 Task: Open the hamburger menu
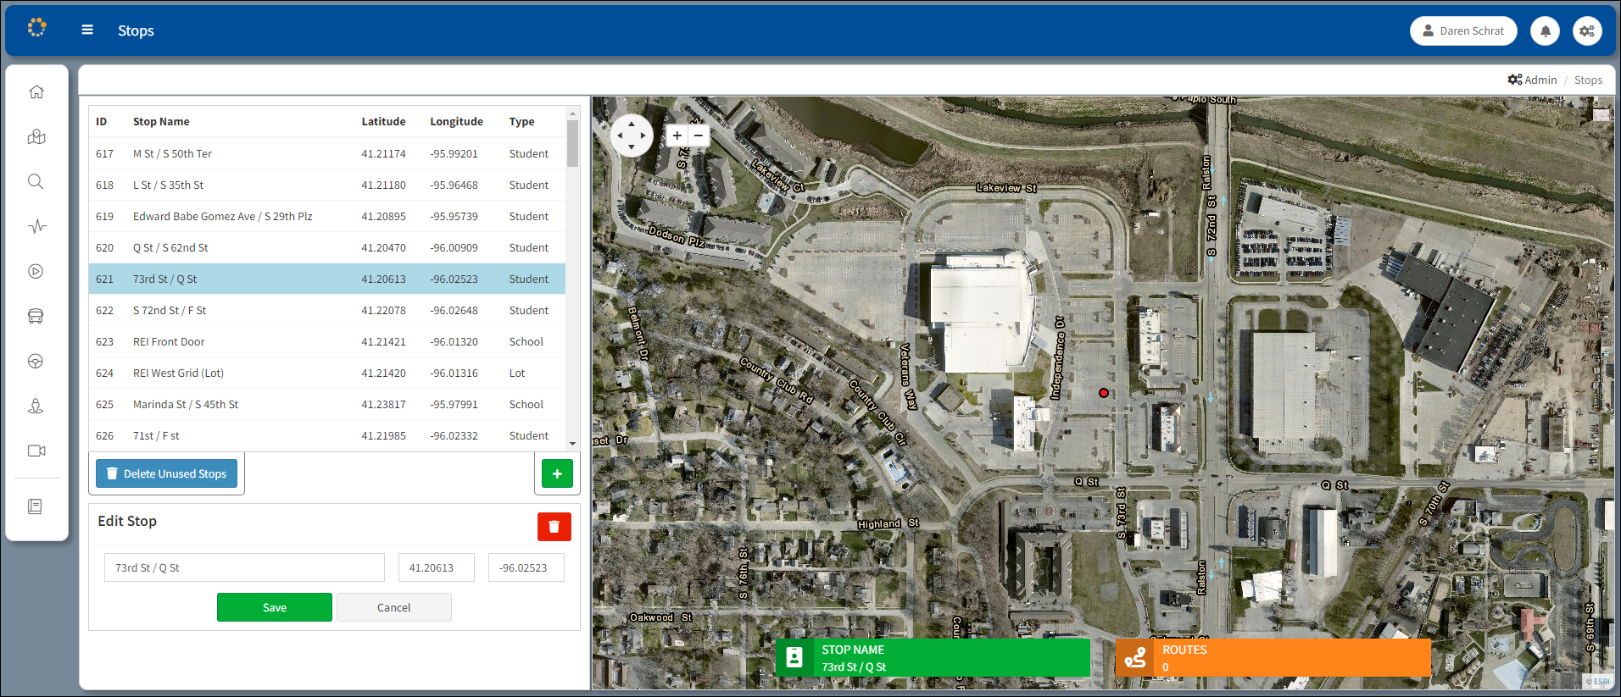[x=87, y=30]
